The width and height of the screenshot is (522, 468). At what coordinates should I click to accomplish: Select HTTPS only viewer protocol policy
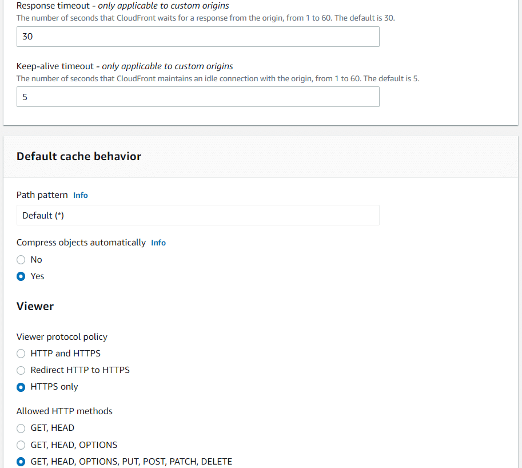coord(21,387)
